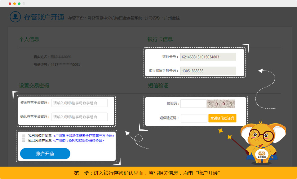The width and height of the screenshot is (297, 179).
Task: Select the 银行预留手机号码 field
Action: click(208, 71)
